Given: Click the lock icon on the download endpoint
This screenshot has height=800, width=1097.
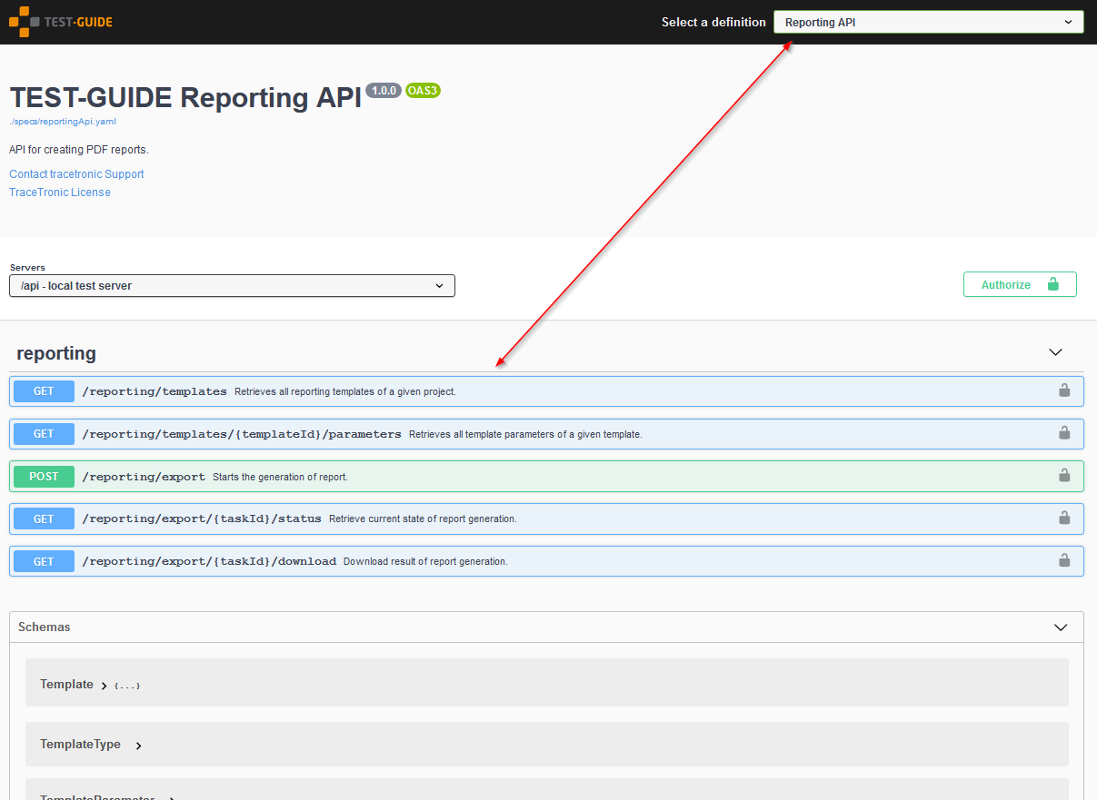Looking at the screenshot, I should tap(1063, 560).
